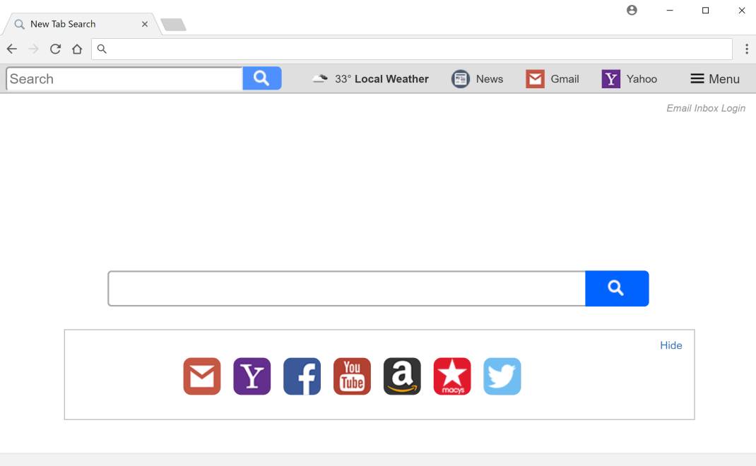Open the Gmail shortcut tile icon
This screenshot has width=756, height=466.
202,376
